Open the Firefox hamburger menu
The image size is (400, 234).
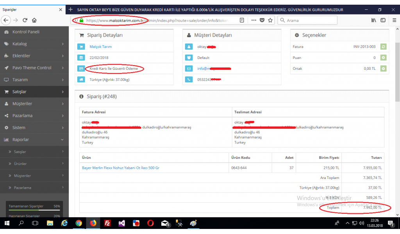tap(395, 20)
